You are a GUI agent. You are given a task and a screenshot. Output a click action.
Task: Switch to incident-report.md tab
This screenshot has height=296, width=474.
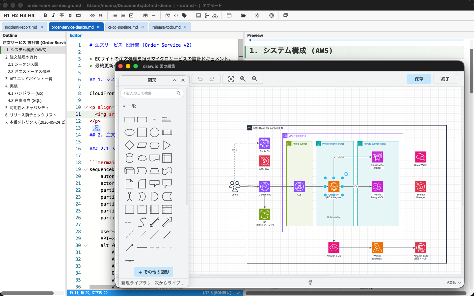point(21,27)
